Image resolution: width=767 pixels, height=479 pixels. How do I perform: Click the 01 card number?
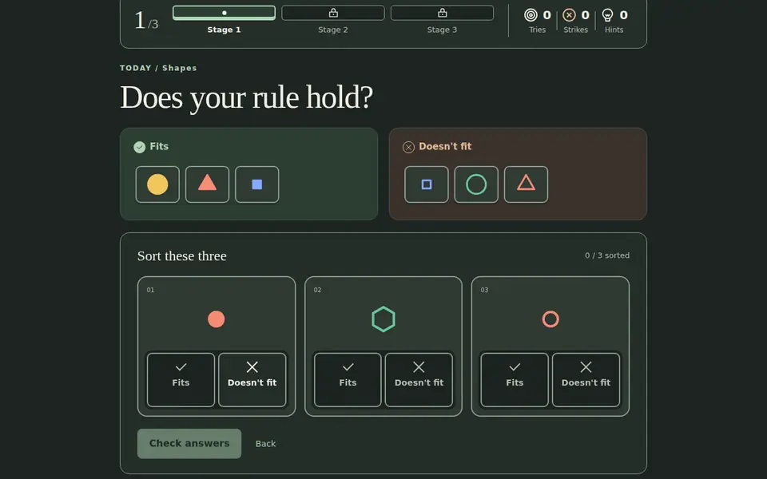pos(150,290)
